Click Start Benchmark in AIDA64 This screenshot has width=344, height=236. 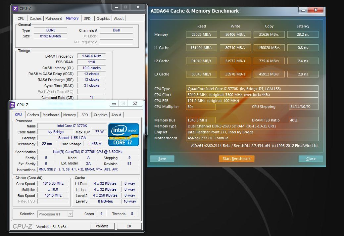(x=236, y=159)
